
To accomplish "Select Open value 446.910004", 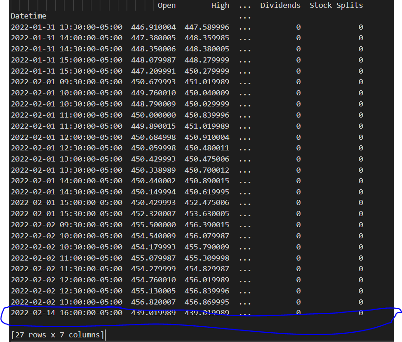I will [153, 27].
